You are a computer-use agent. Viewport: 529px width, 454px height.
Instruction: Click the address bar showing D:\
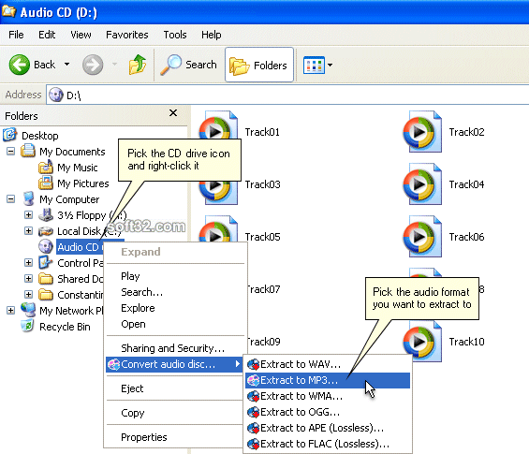click(x=287, y=95)
